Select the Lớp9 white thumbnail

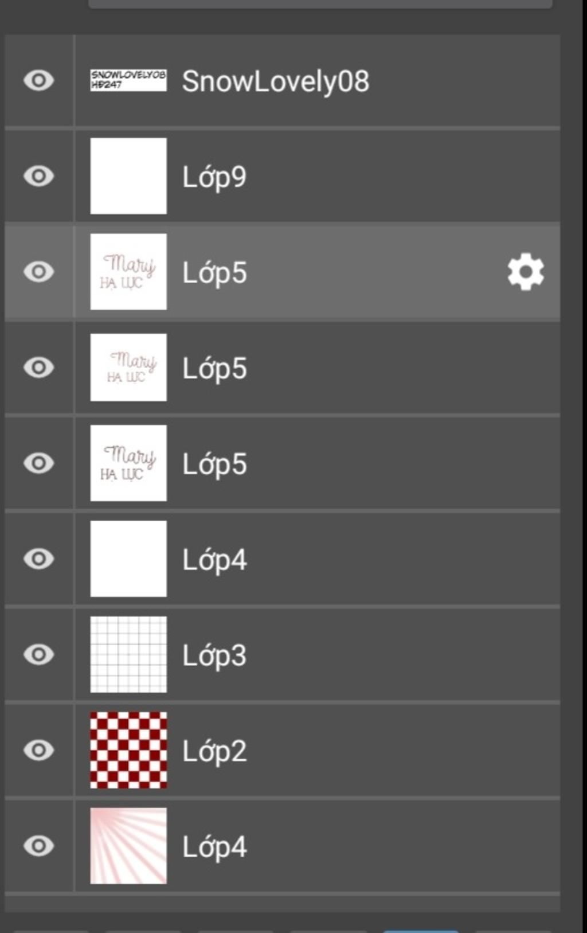128,176
